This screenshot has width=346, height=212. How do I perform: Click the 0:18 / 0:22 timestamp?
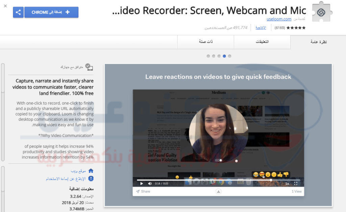tap(162, 184)
